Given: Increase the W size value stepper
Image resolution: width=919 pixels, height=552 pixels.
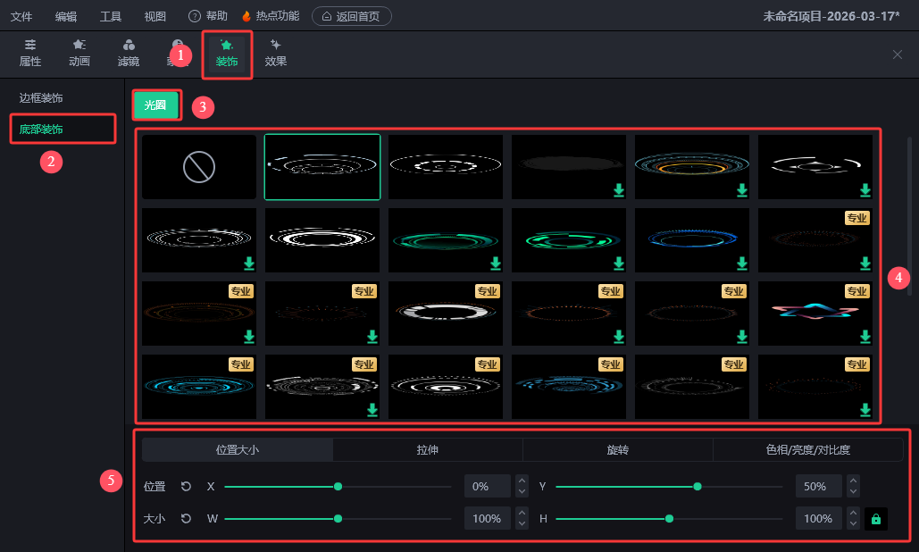Looking at the screenshot, I should tap(522, 513).
